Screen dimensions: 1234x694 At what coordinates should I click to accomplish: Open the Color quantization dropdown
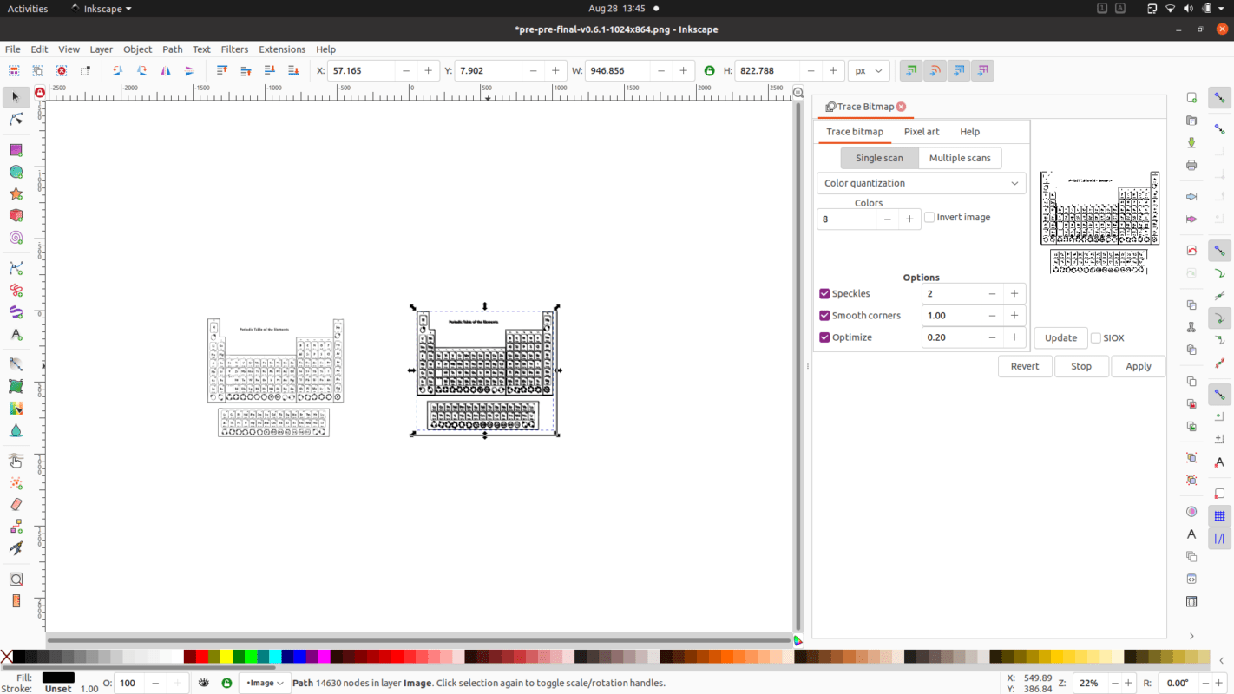tap(921, 183)
